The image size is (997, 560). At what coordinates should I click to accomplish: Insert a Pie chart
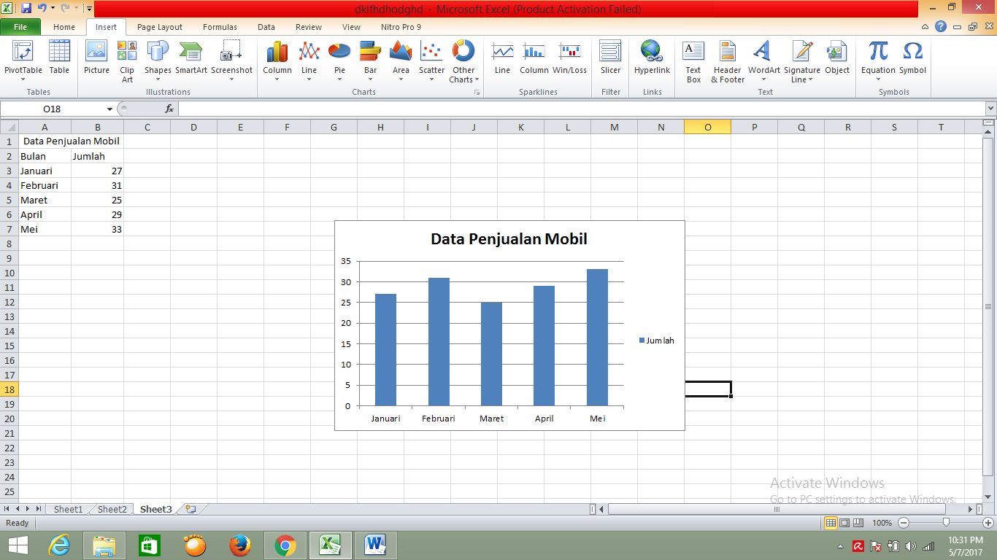pos(339,62)
